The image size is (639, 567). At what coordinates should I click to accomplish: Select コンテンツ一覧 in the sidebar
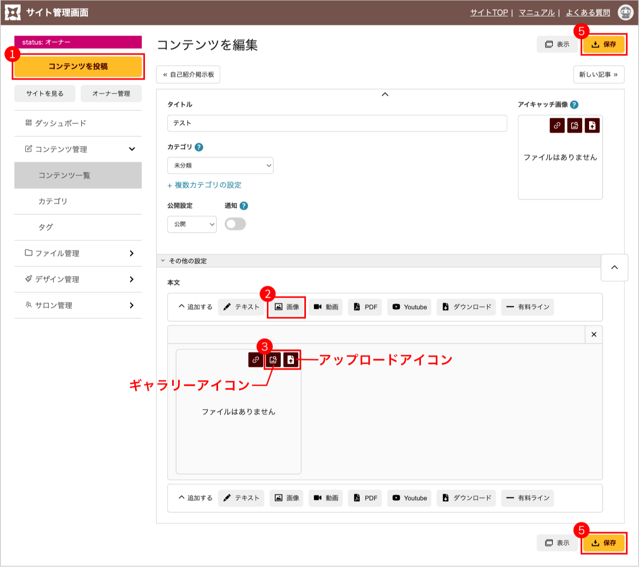pyautogui.click(x=78, y=176)
